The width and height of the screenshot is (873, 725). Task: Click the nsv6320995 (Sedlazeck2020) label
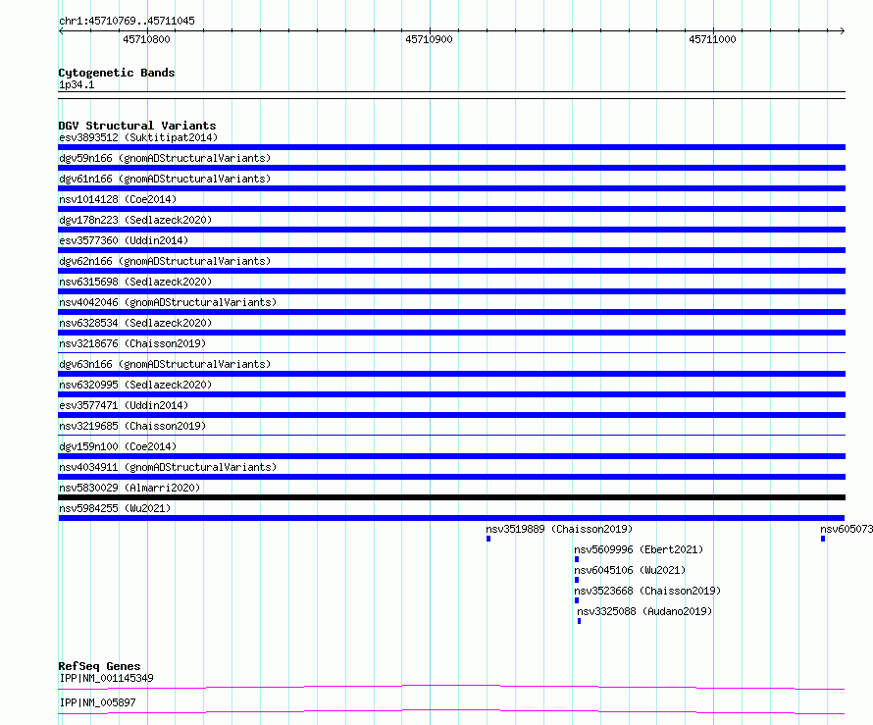coord(135,385)
